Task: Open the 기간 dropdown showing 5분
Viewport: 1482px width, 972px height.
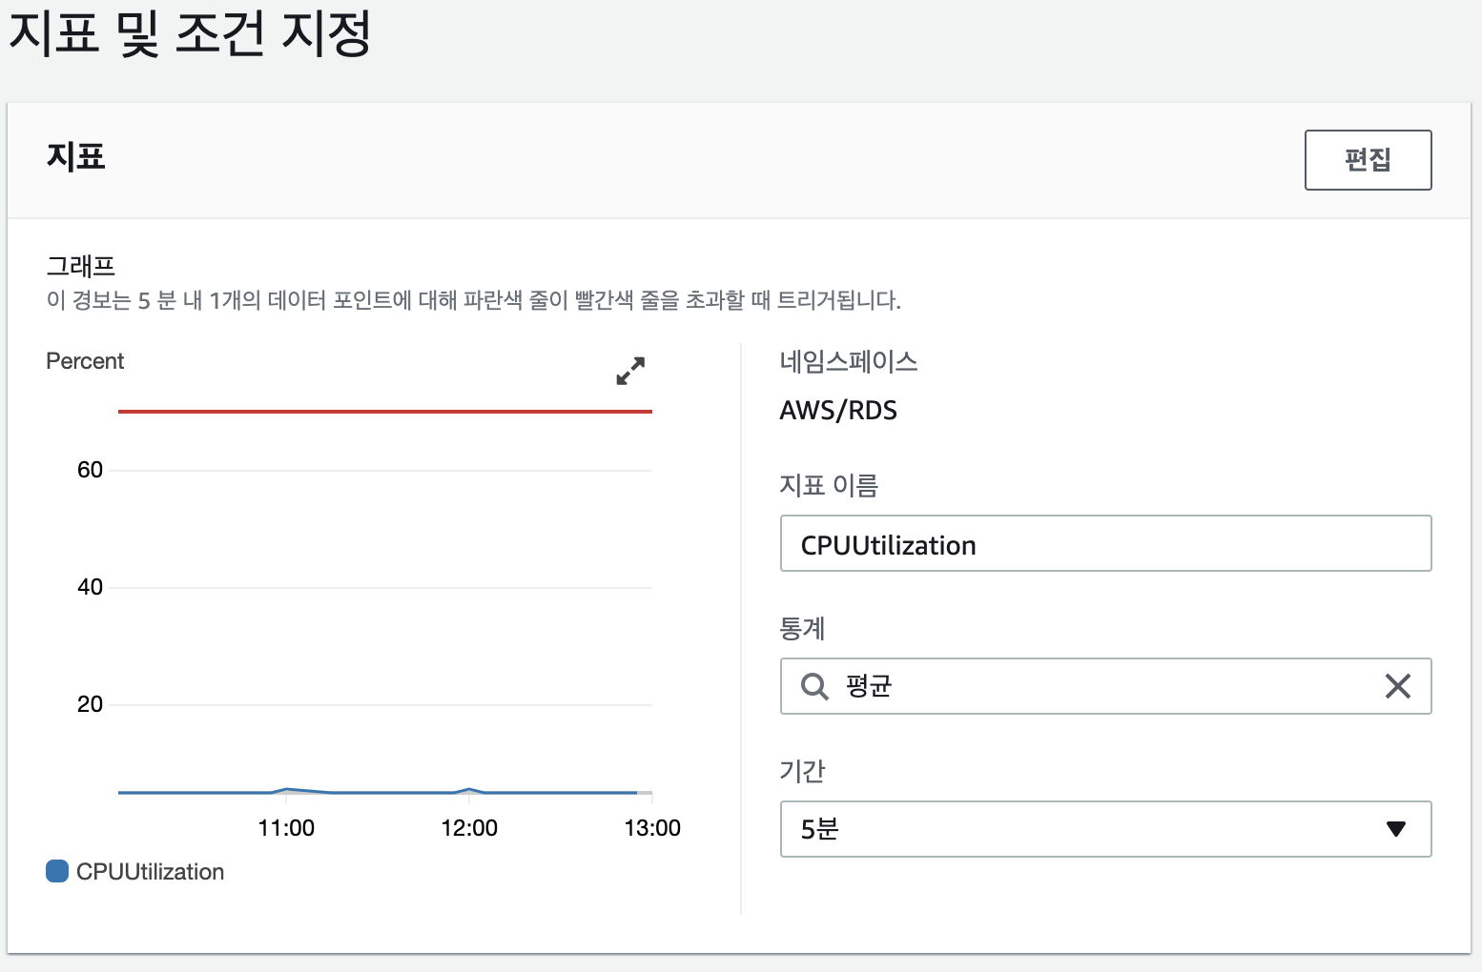Action: pos(1105,829)
